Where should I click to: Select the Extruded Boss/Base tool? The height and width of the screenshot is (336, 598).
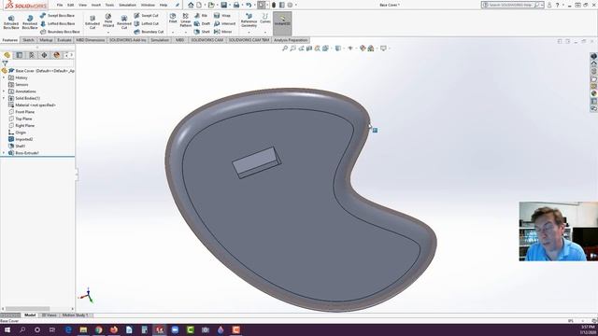point(11,22)
